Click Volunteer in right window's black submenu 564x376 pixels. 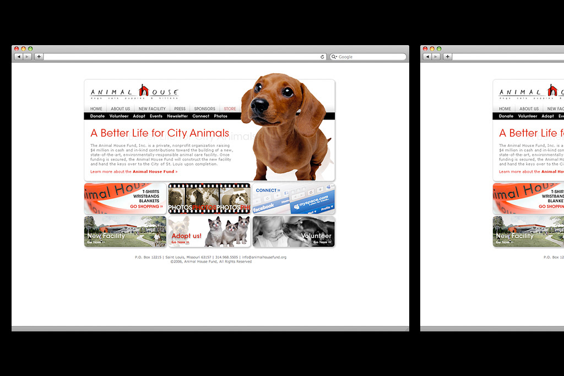[528, 116]
